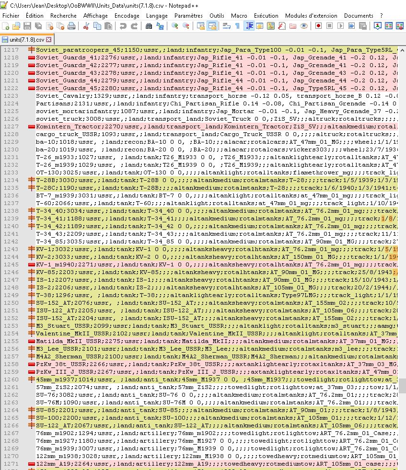The width and height of the screenshot is (406, 470).
Task: Toggle show all characters pilcrow icon
Action: pyautogui.click(x=237, y=26)
